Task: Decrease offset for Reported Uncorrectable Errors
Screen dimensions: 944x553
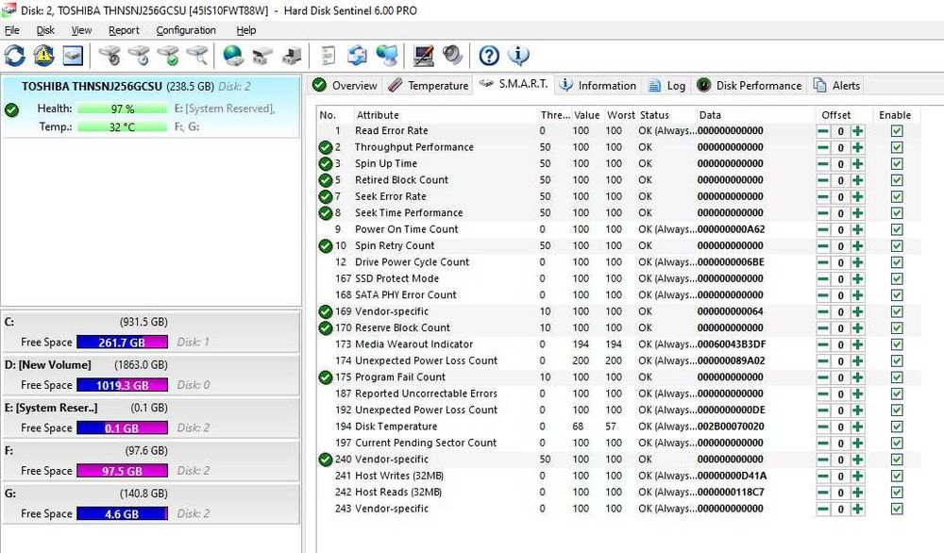Action: click(823, 394)
